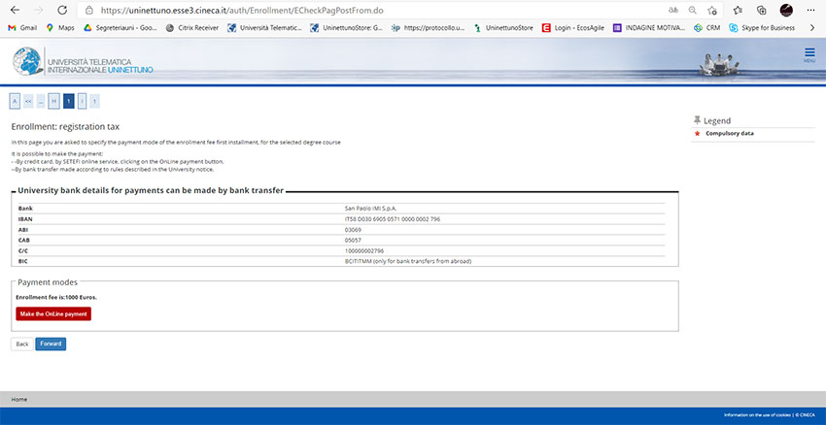Open the Gmail bookmark

coord(22,28)
